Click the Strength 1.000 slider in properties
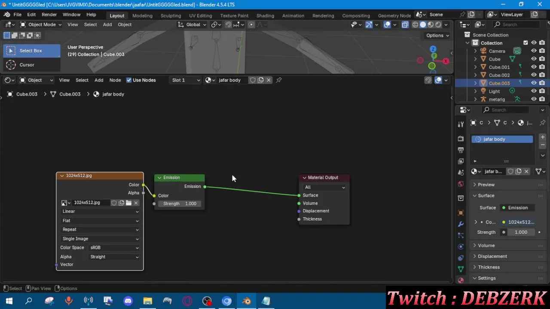 click(521, 232)
